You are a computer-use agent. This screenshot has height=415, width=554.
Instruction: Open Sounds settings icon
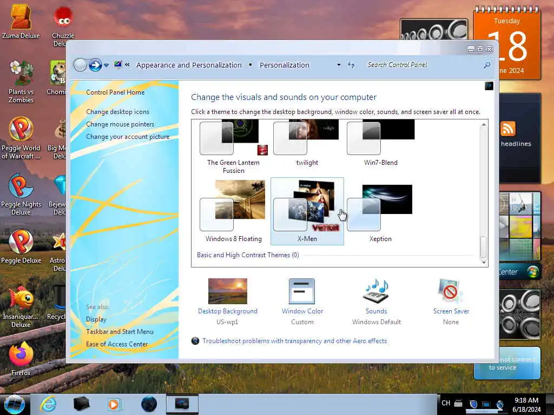pyautogui.click(x=377, y=291)
